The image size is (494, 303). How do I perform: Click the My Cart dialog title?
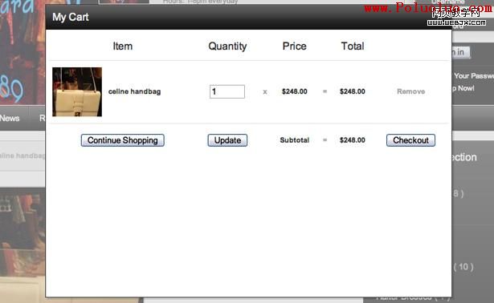point(70,17)
